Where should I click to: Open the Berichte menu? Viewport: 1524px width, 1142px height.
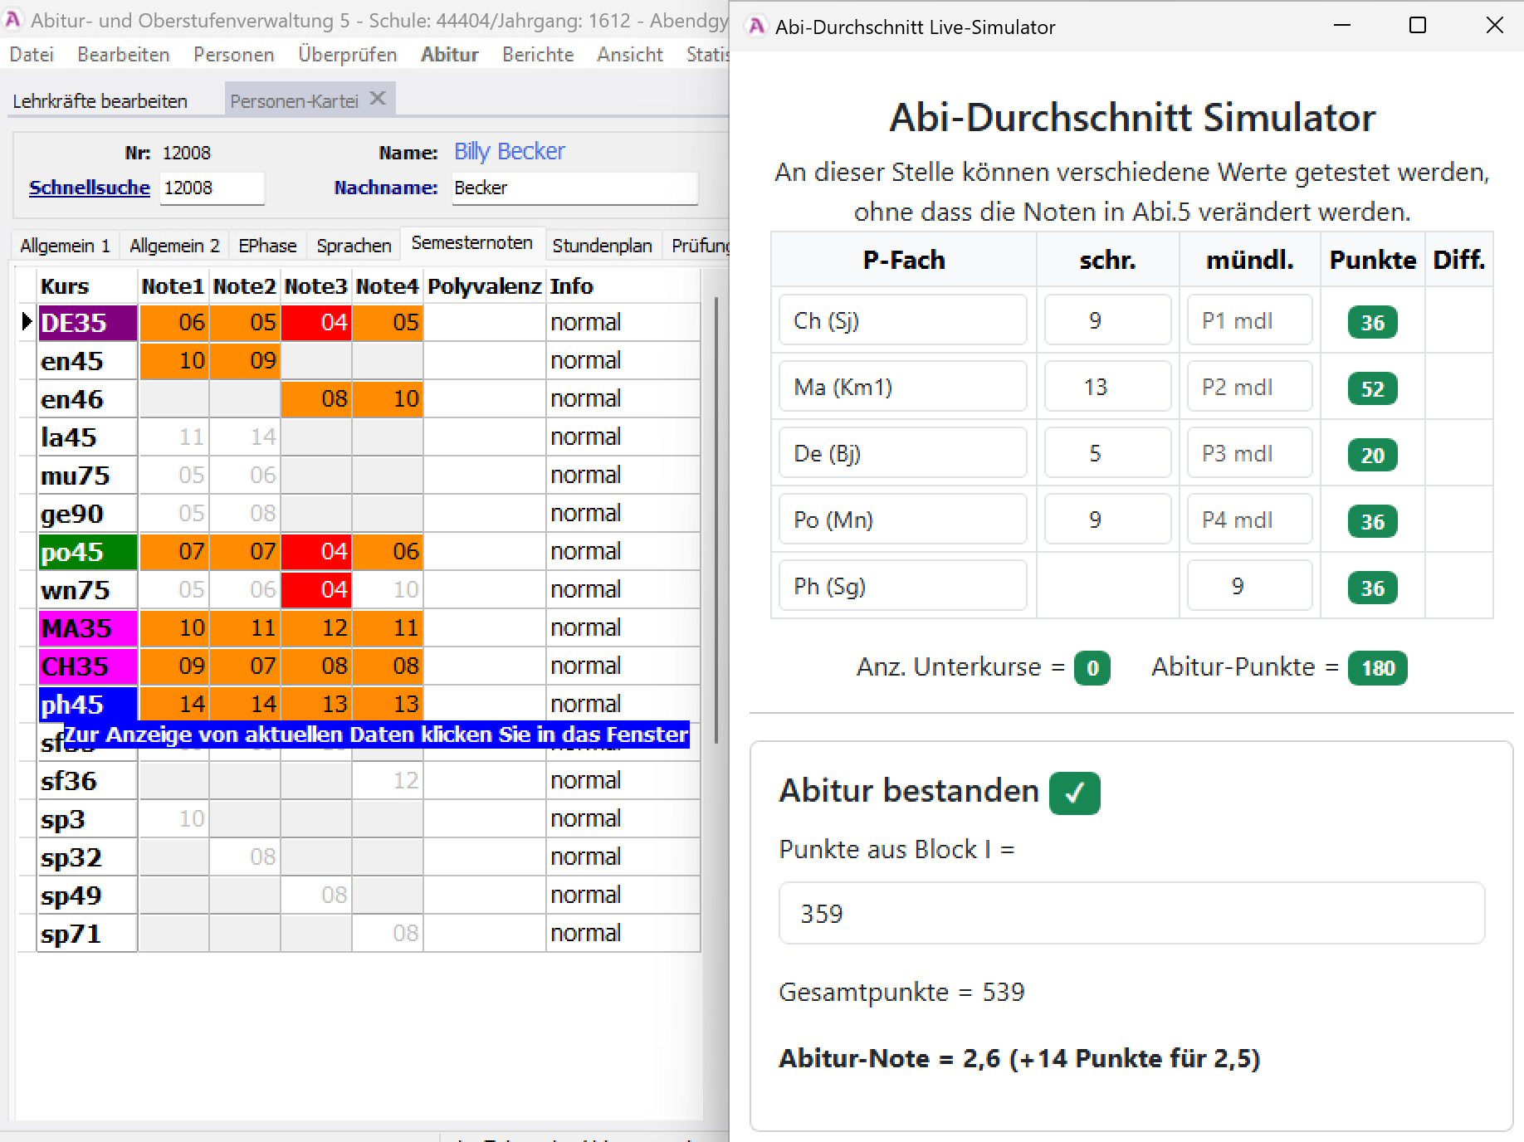click(x=538, y=55)
